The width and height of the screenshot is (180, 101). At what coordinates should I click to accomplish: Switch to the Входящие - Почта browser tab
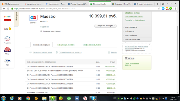click(122, 4)
